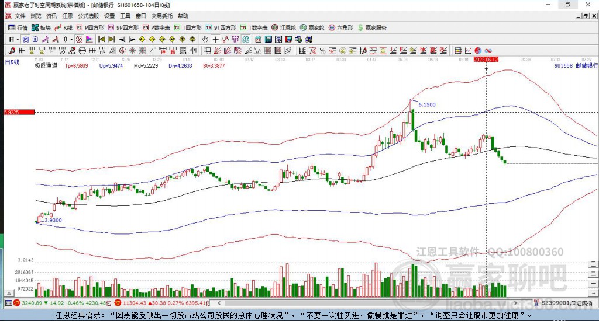Open the 浏览 menu
This screenshot has width=599, height=321.
[x=36, y=16]
